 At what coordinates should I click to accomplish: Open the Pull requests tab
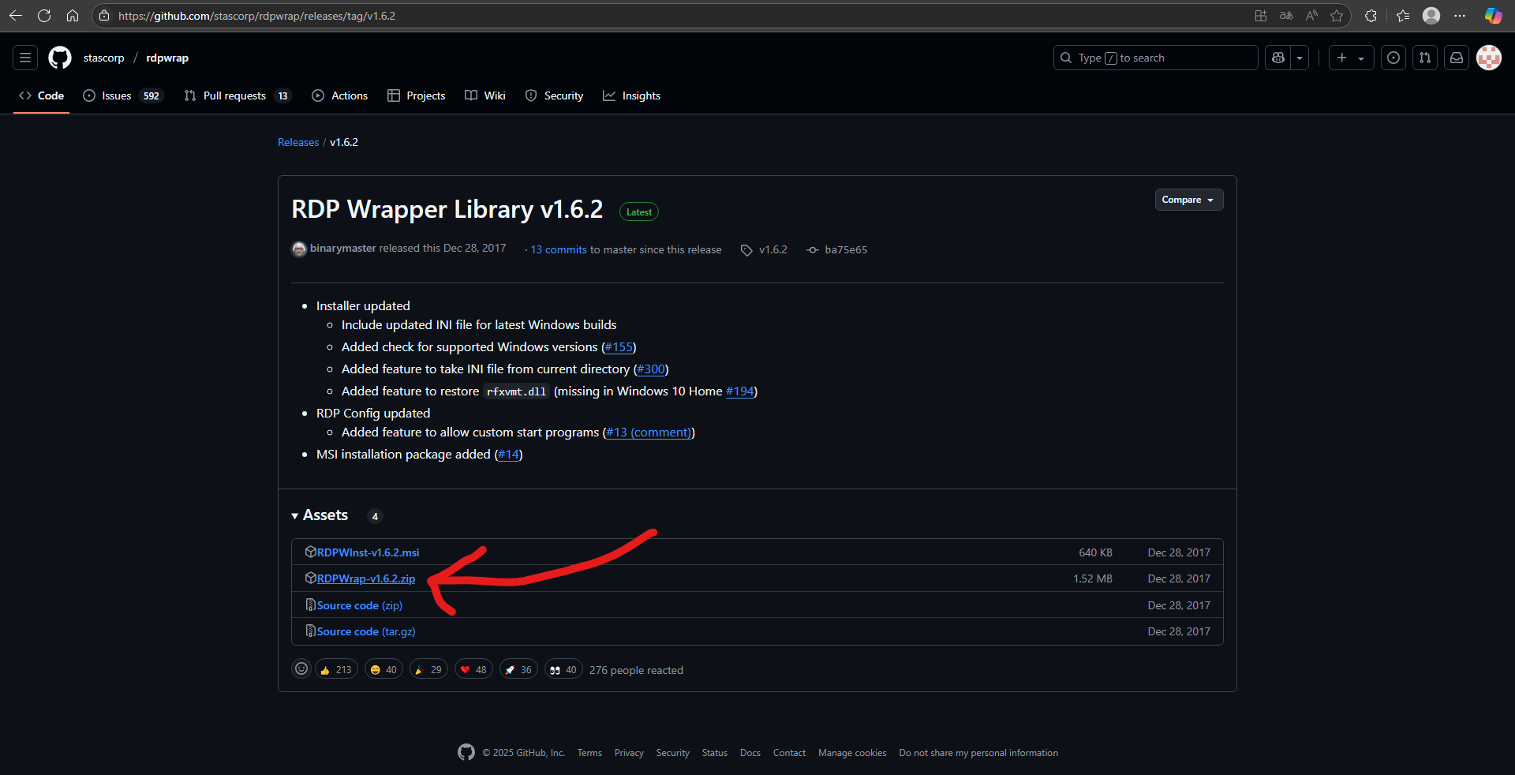(x=238, y=95)
